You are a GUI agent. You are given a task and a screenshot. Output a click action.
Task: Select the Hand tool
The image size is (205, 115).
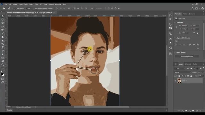click(x=3, y=61)
